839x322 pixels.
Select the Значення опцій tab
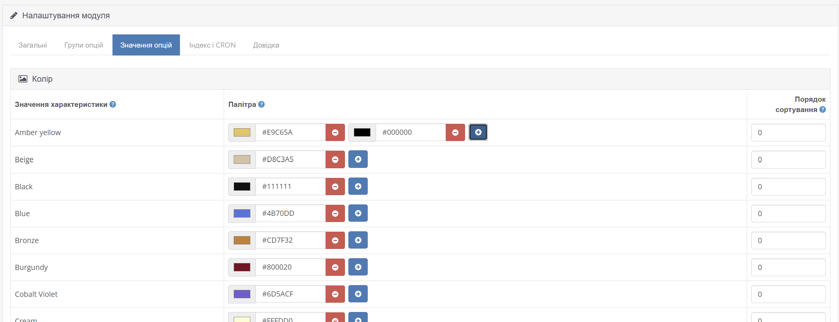tap(146, 45)
